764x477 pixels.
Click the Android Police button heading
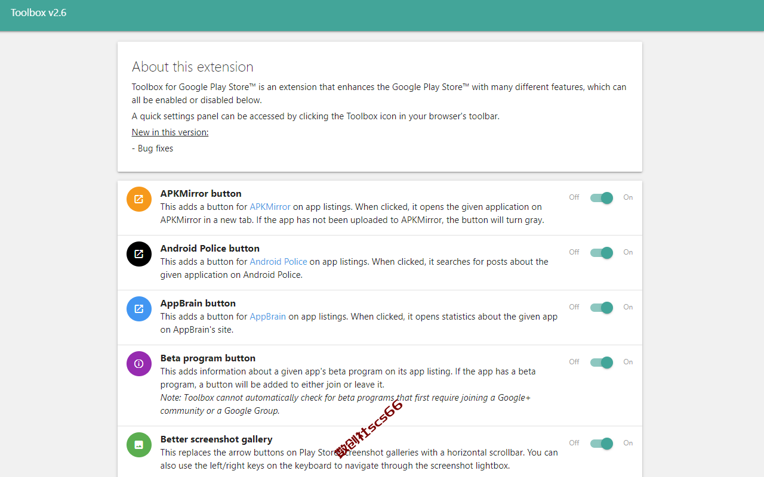pos(210,249)
